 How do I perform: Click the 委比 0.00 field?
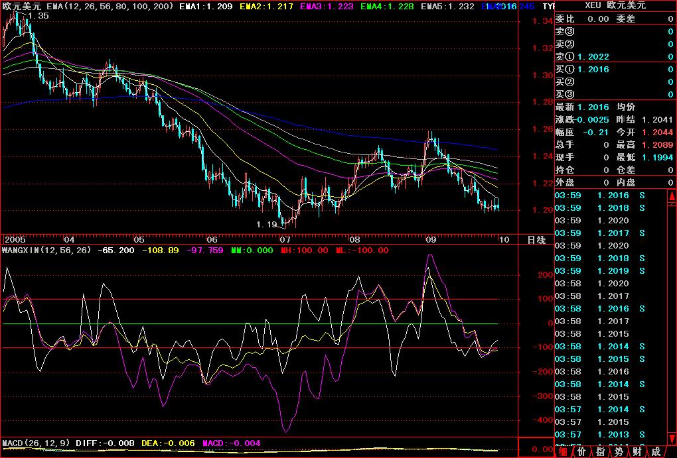(582, 19)
